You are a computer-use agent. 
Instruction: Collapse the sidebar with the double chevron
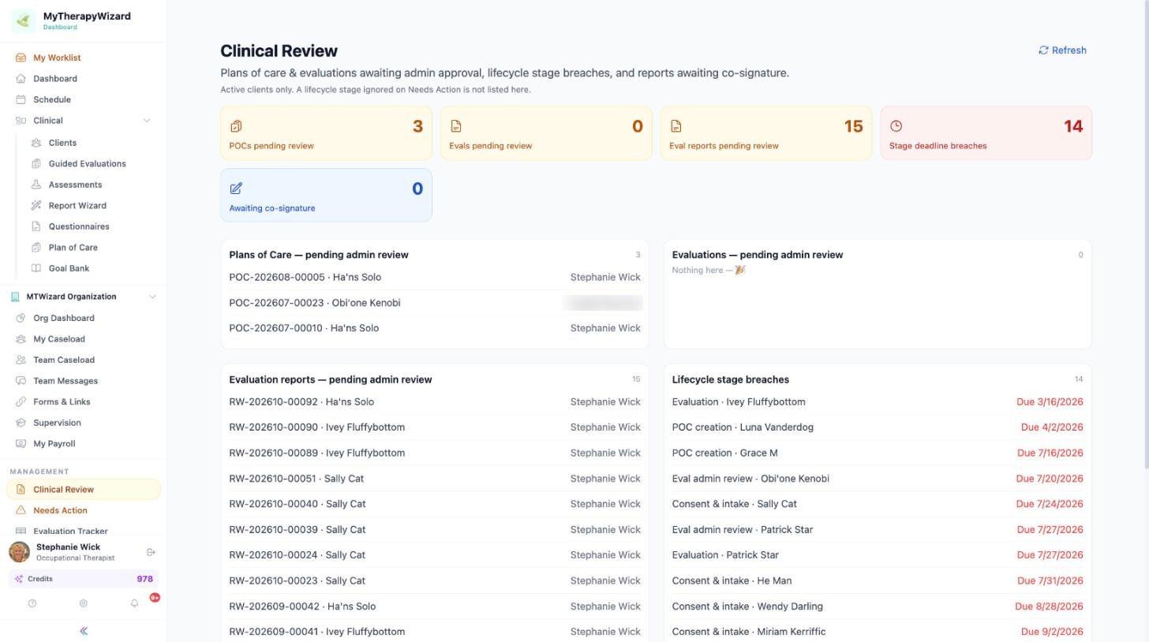(x=84, y=631)
